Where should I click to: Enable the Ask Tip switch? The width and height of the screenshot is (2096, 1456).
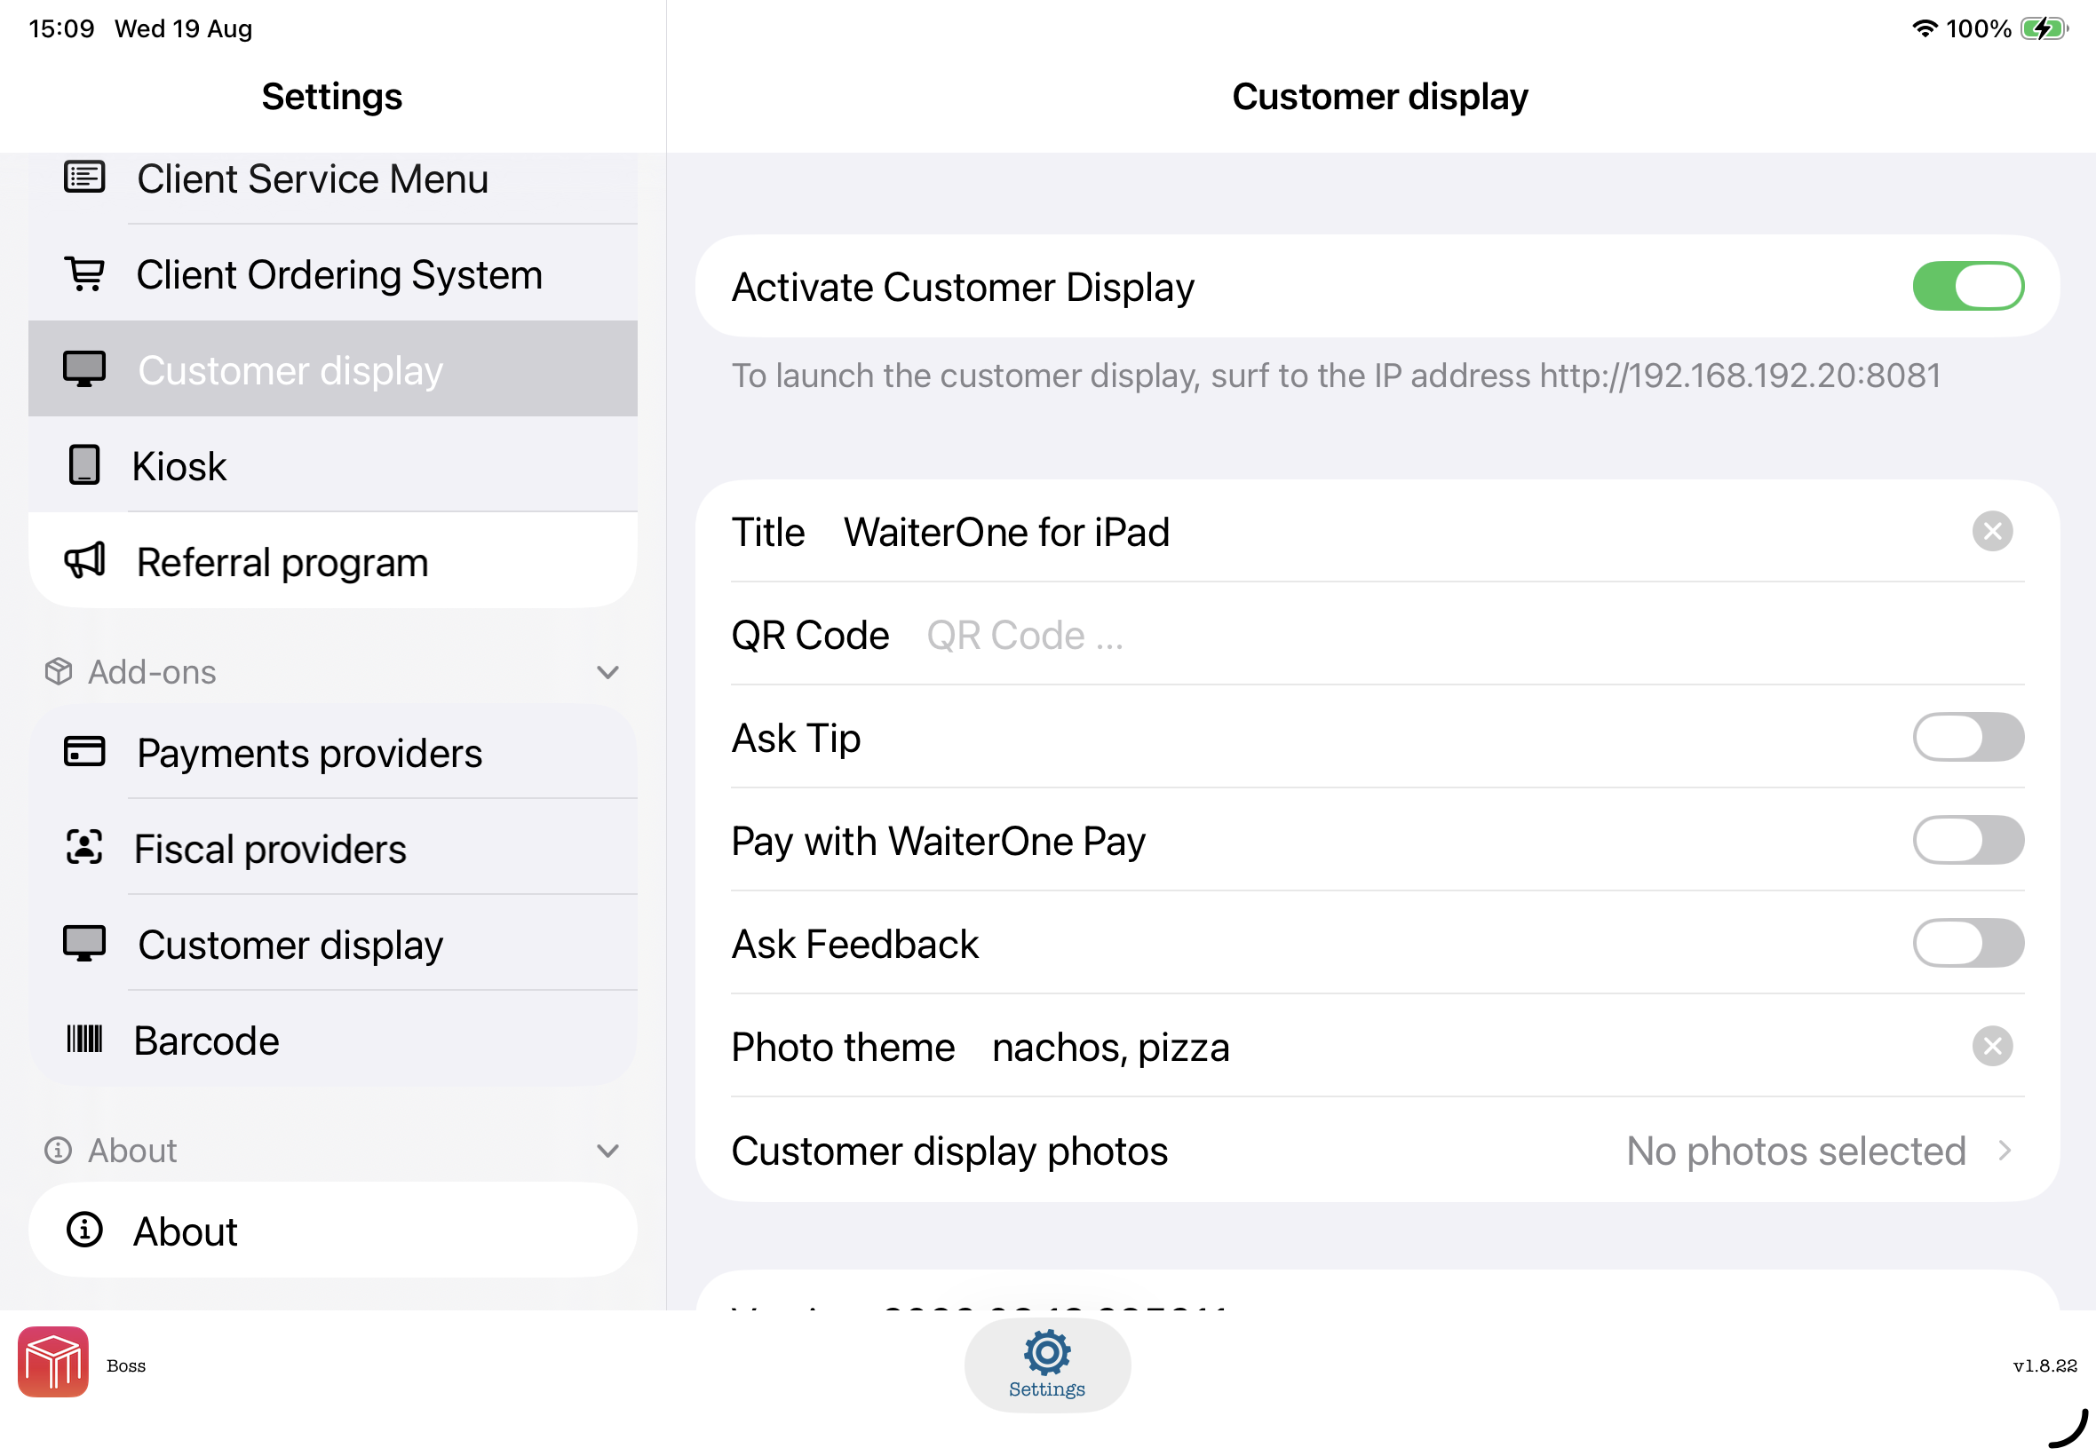click(x=1967, y=737)
